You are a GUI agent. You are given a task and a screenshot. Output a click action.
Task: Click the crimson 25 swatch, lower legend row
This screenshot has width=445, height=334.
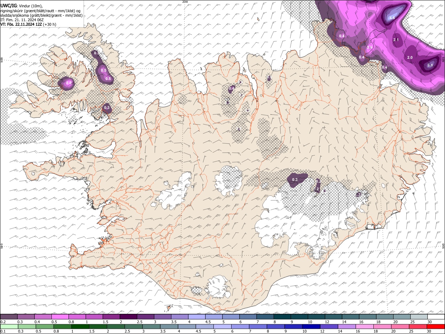tap(418, 326)
